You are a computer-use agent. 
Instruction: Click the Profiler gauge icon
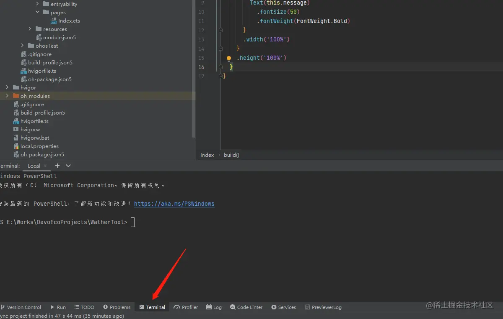pos(177,307)
